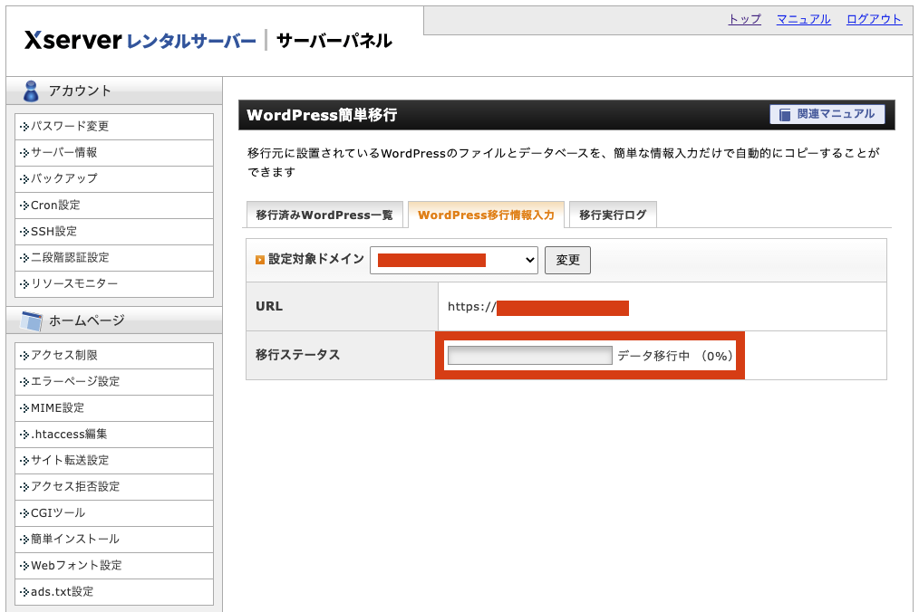Click the URL label cell
The width and height of the screenshot is (919, 612).
342,306
